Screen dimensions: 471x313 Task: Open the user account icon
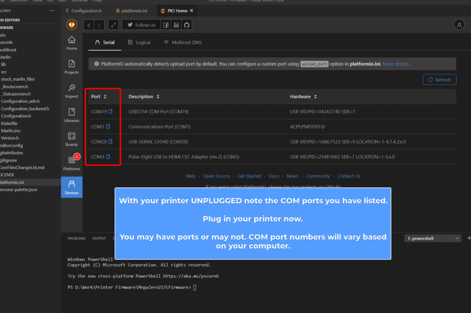click(x=459, y=25)
